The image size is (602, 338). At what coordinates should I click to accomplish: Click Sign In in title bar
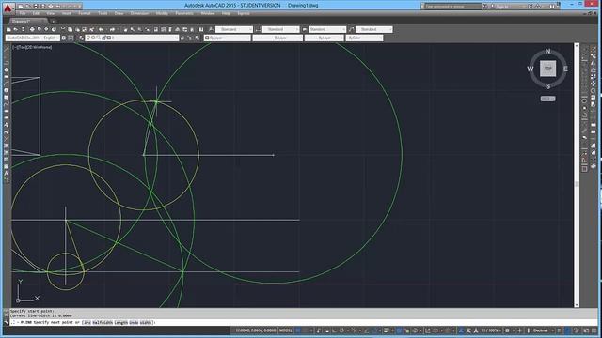(x=502, y=7)
